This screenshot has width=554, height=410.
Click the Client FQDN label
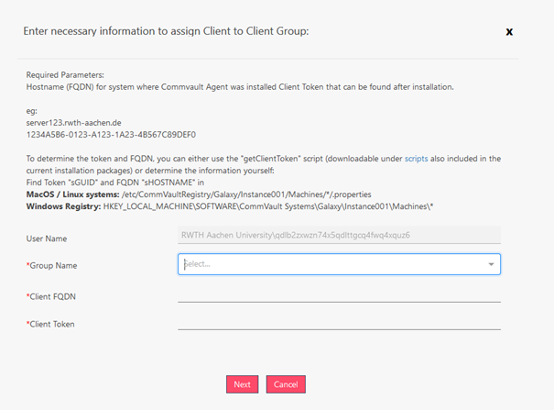coord(51,296)
